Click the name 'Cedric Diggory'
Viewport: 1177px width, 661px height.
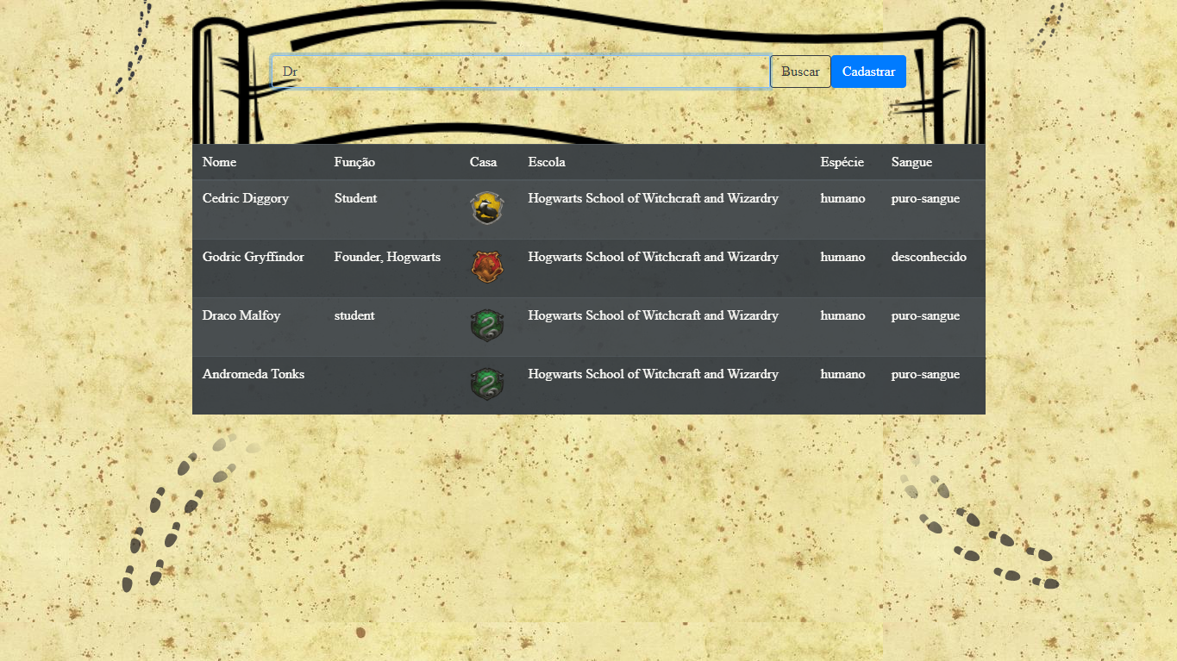point(246,198)
